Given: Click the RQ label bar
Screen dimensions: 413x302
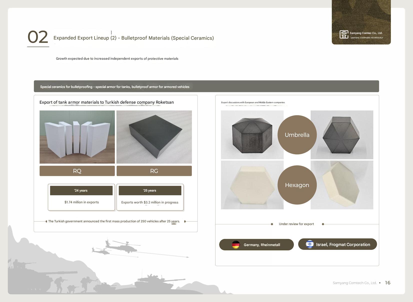Looking at the screenshot, I should pos(77,171).
